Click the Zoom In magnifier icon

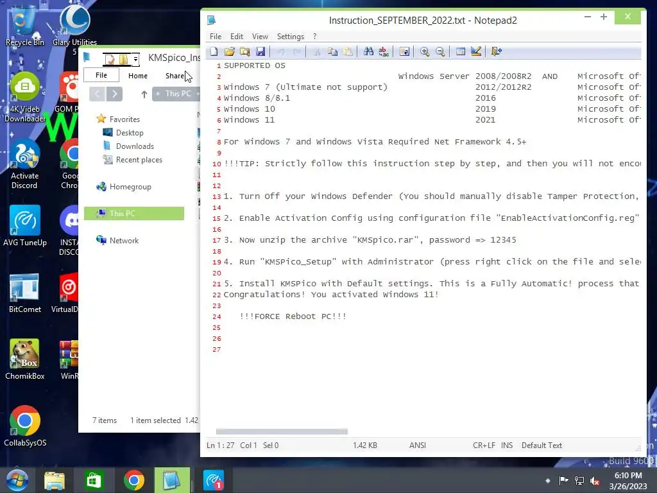click(x=425, y=51)
